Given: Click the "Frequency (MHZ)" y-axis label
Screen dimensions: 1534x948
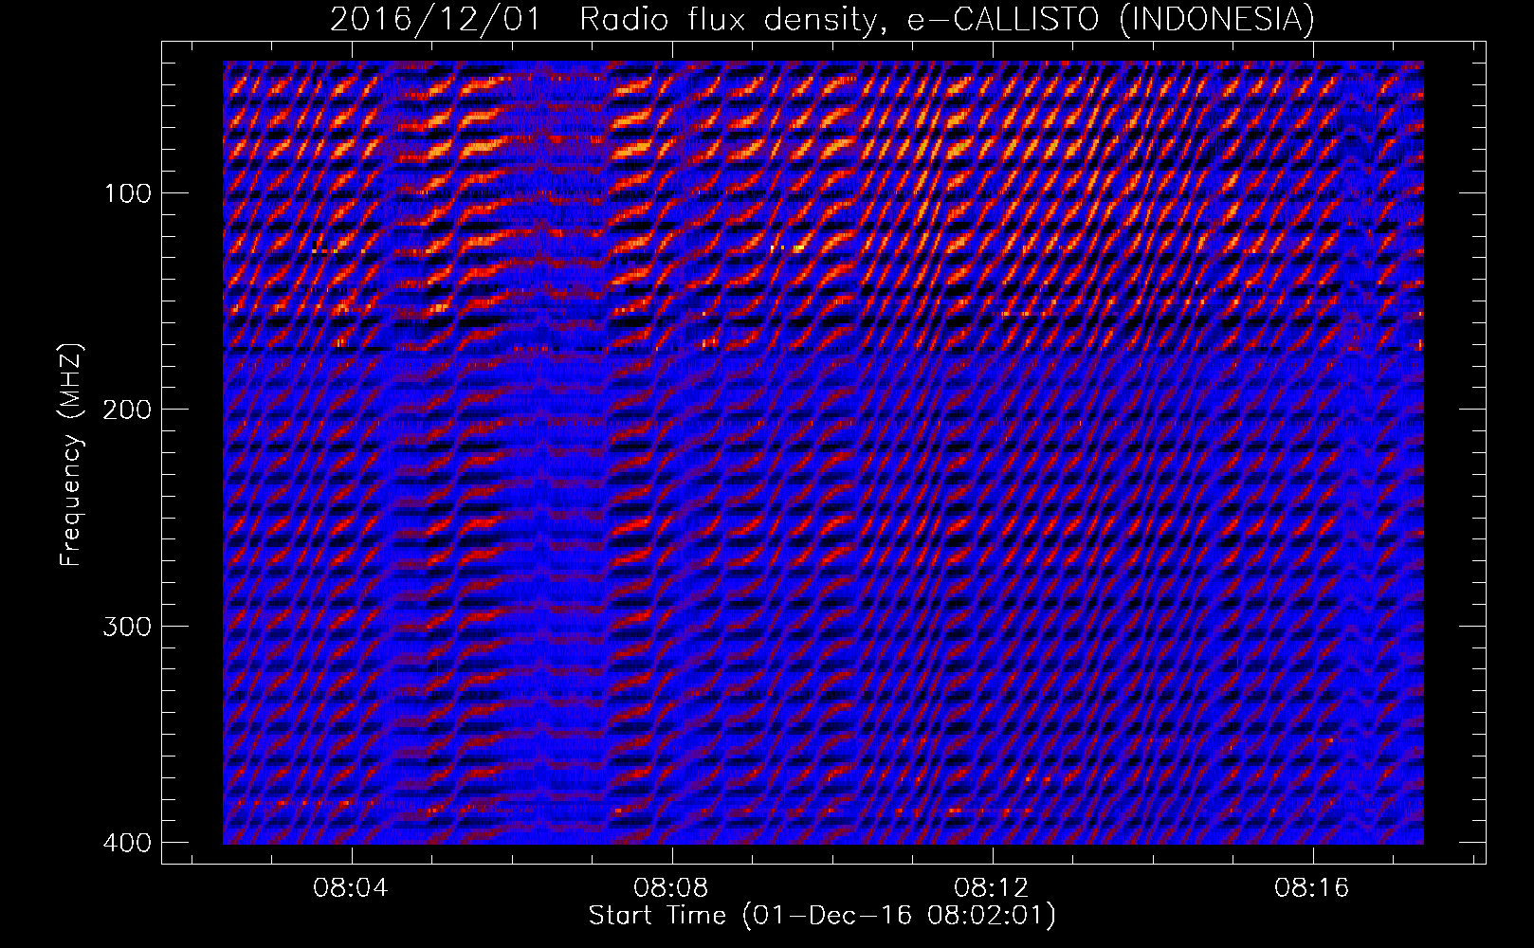Looking at the screenshot, I should (x=71, y=454).
